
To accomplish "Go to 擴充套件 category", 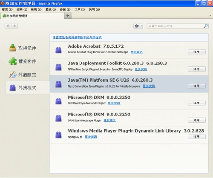I will point(23,61).
